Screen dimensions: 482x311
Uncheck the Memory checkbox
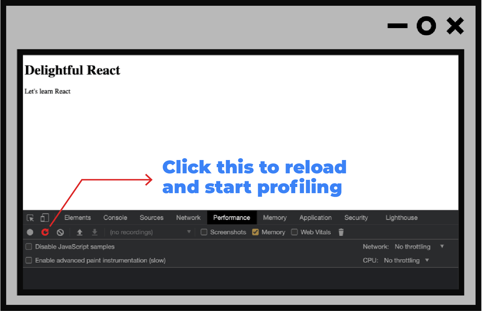pos(256,232)
